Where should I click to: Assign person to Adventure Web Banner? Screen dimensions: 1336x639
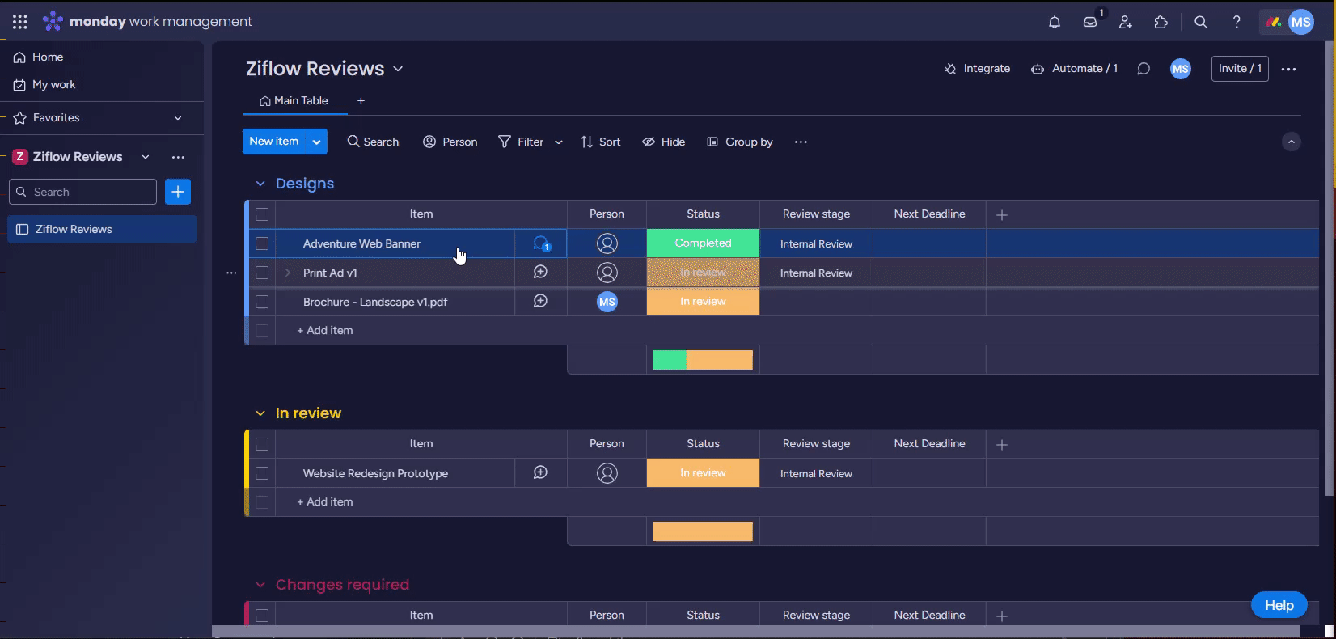pyautogui.click(x=607, y=243)
